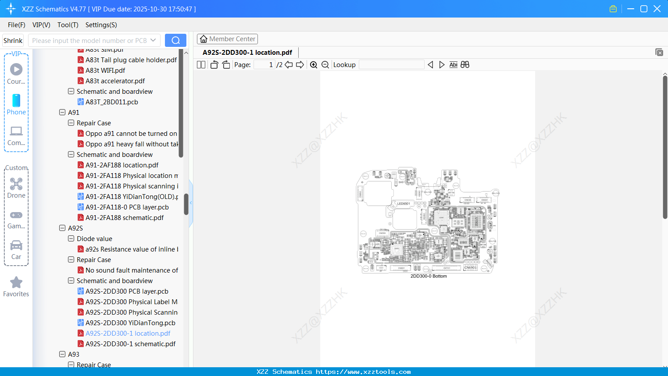
Task: Open the xzztools.com link in status bar
Action: click(334, 372)
